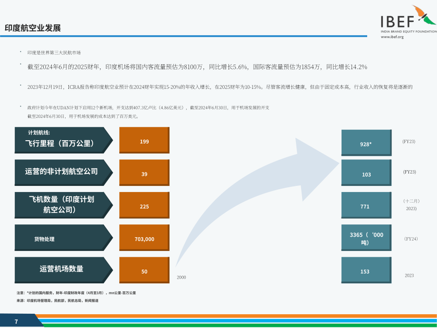Select the 飞行里程（百万公里）label box
437x328 pixels.
(64, 140)
